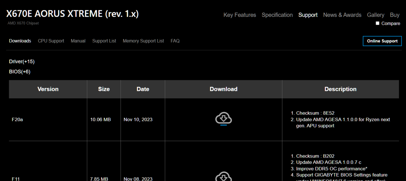This screenshot has height=181, width=406.
Task: Switch to the CPU Support tab
Action: [51, 41]
